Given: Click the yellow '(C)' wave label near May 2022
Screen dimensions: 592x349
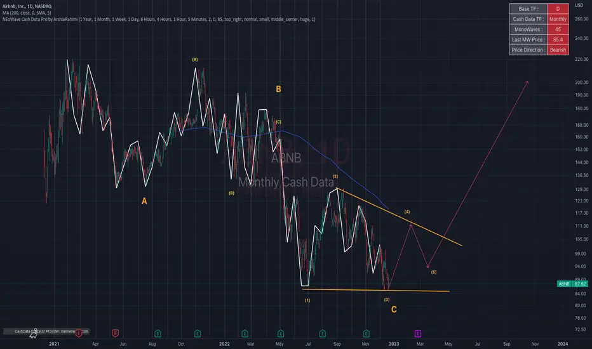Looking at the screenshot, I should (278, 122).
